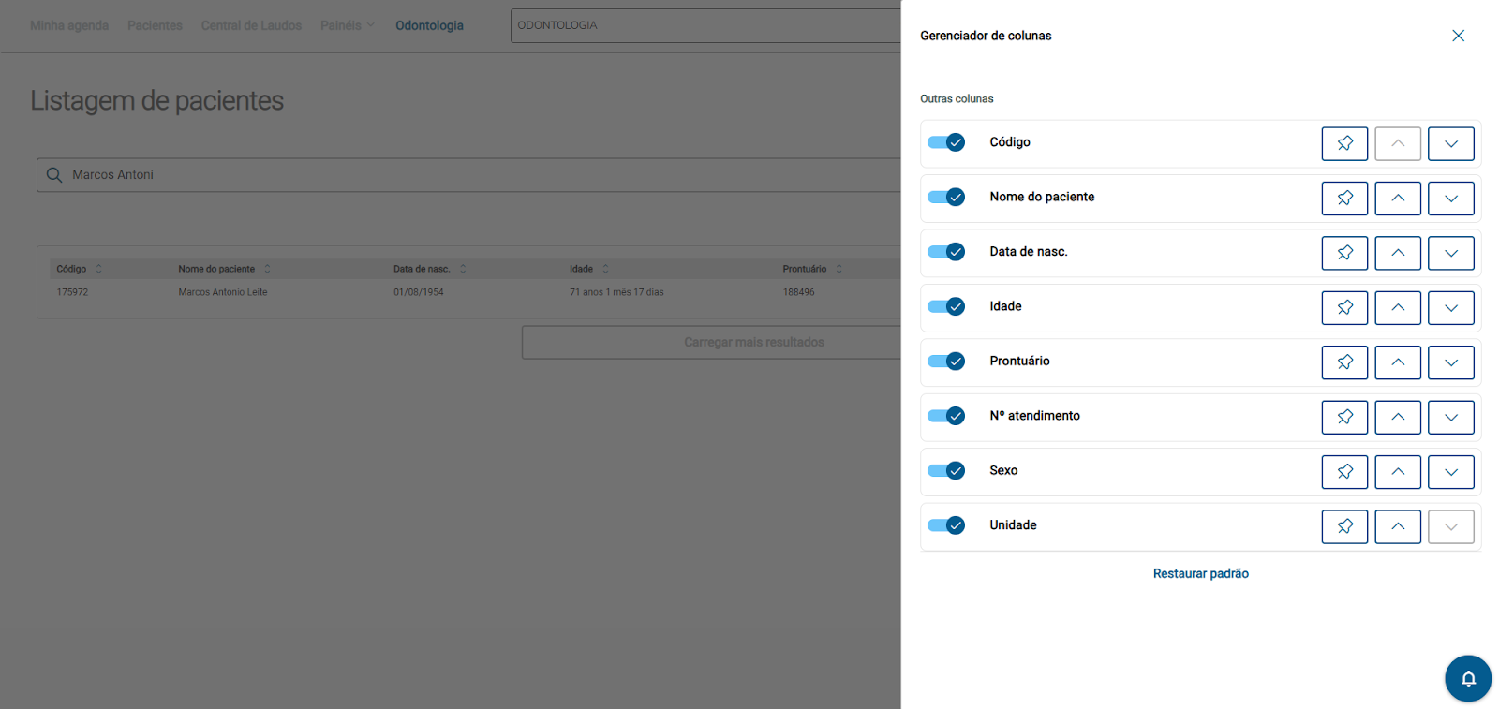
Task: Pin the Prontuário column
Action: point(1344,362)
